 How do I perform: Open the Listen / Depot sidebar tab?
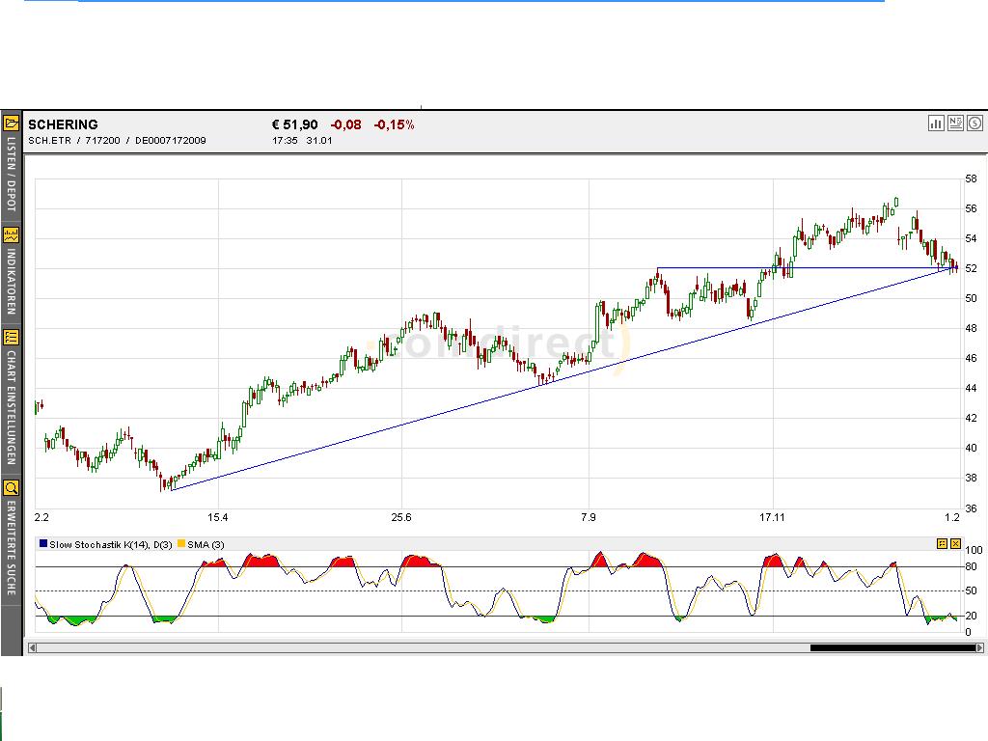[x=11, y=165]
